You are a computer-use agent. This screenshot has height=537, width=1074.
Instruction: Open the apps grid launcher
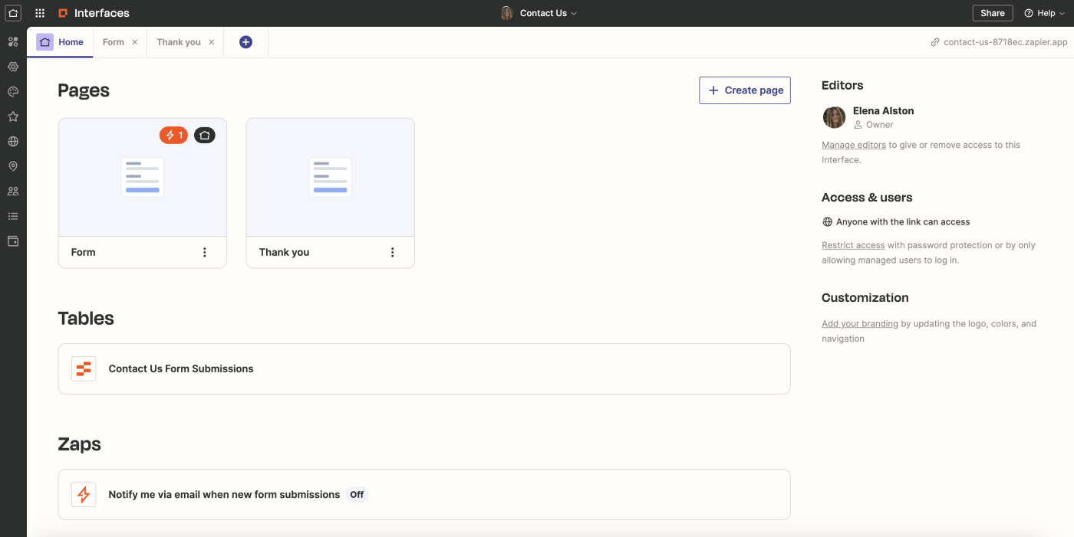coord(40,13)
